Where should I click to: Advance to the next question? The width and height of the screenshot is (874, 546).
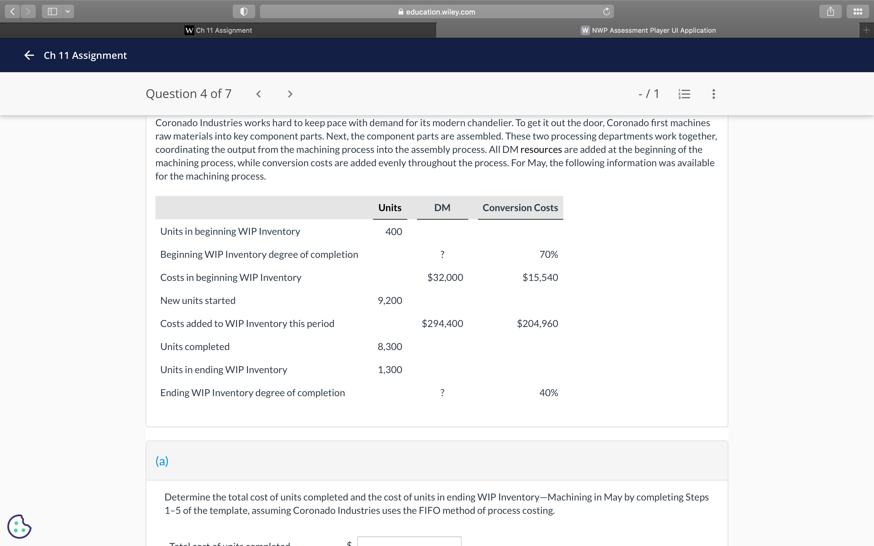coord(290,94)
